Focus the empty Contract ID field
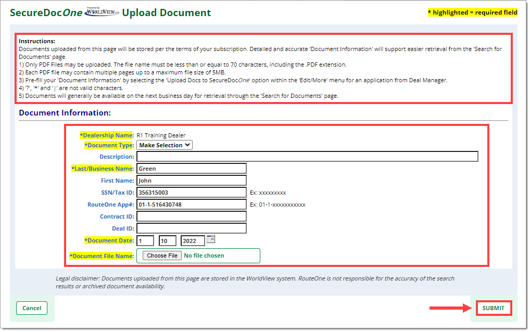This screenshot has height=332, width=530. [191, 216]
